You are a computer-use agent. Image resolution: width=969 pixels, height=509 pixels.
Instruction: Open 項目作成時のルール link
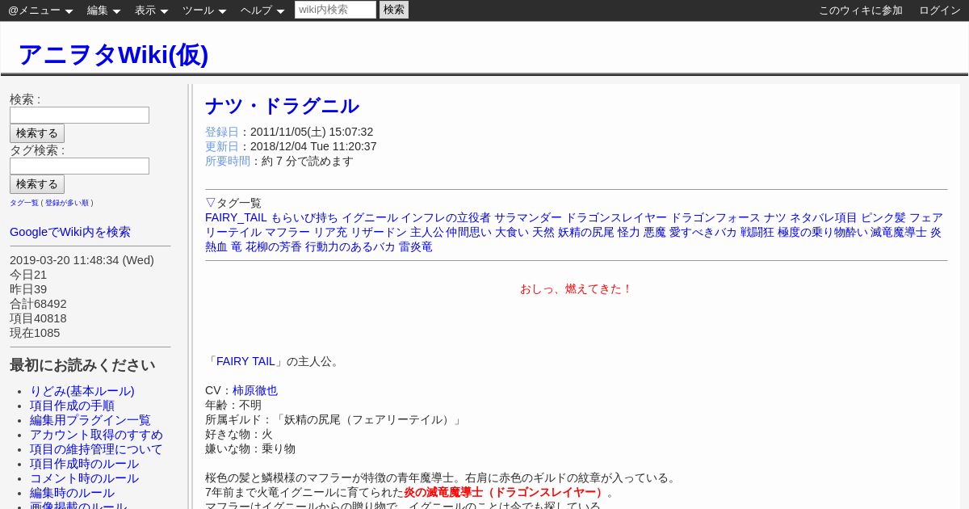coord(84,464)
